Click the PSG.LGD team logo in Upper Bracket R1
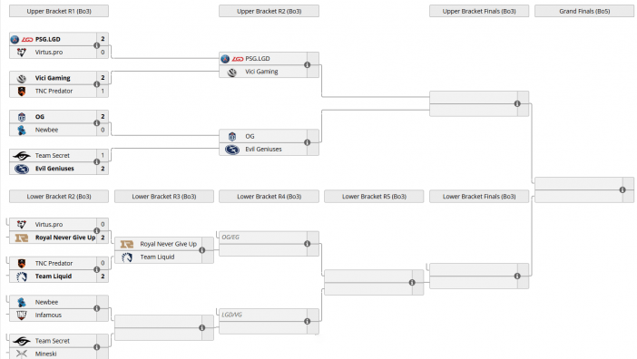This screenshot has width=637, height=359. [15, 39]
